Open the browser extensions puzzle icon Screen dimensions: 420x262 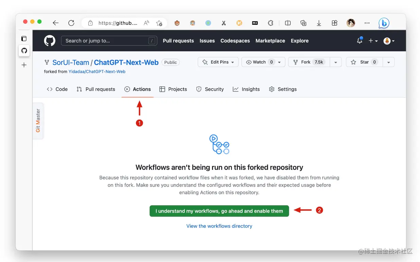click(270, 23)
